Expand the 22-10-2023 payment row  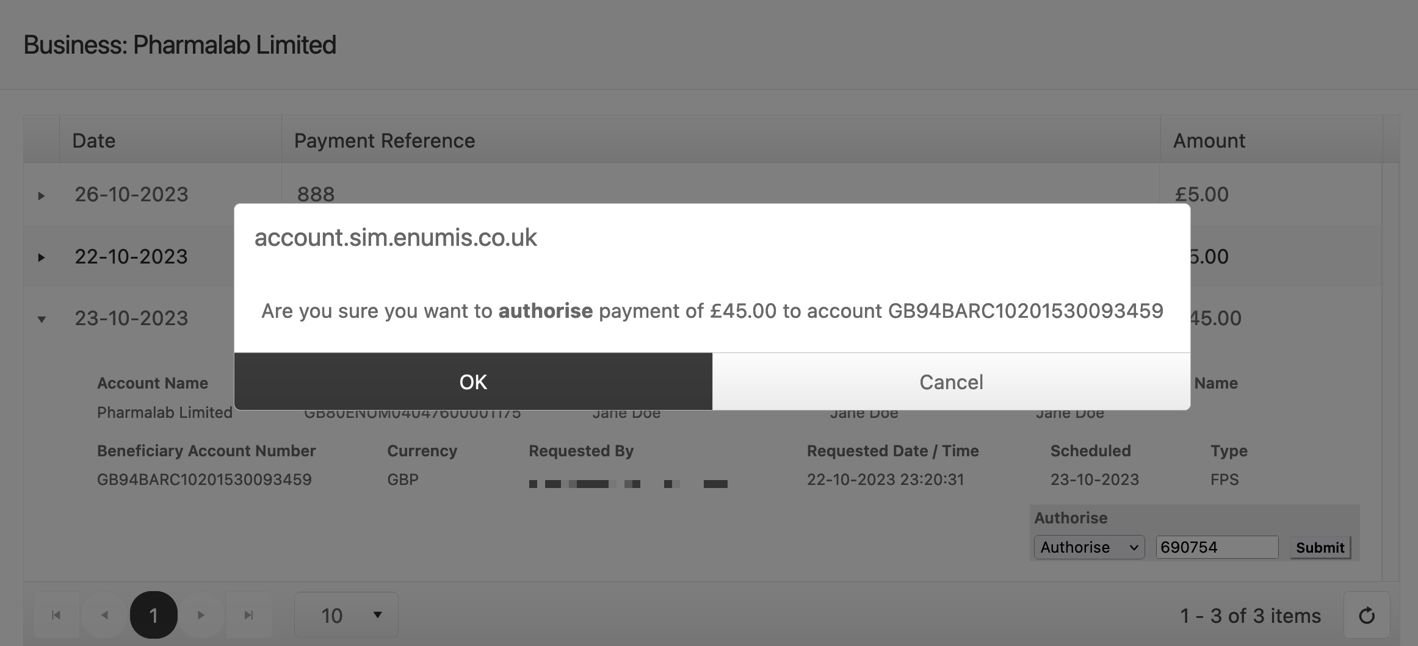[41, 257]
